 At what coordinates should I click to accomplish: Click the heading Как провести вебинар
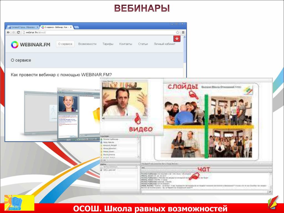(61, 75)
